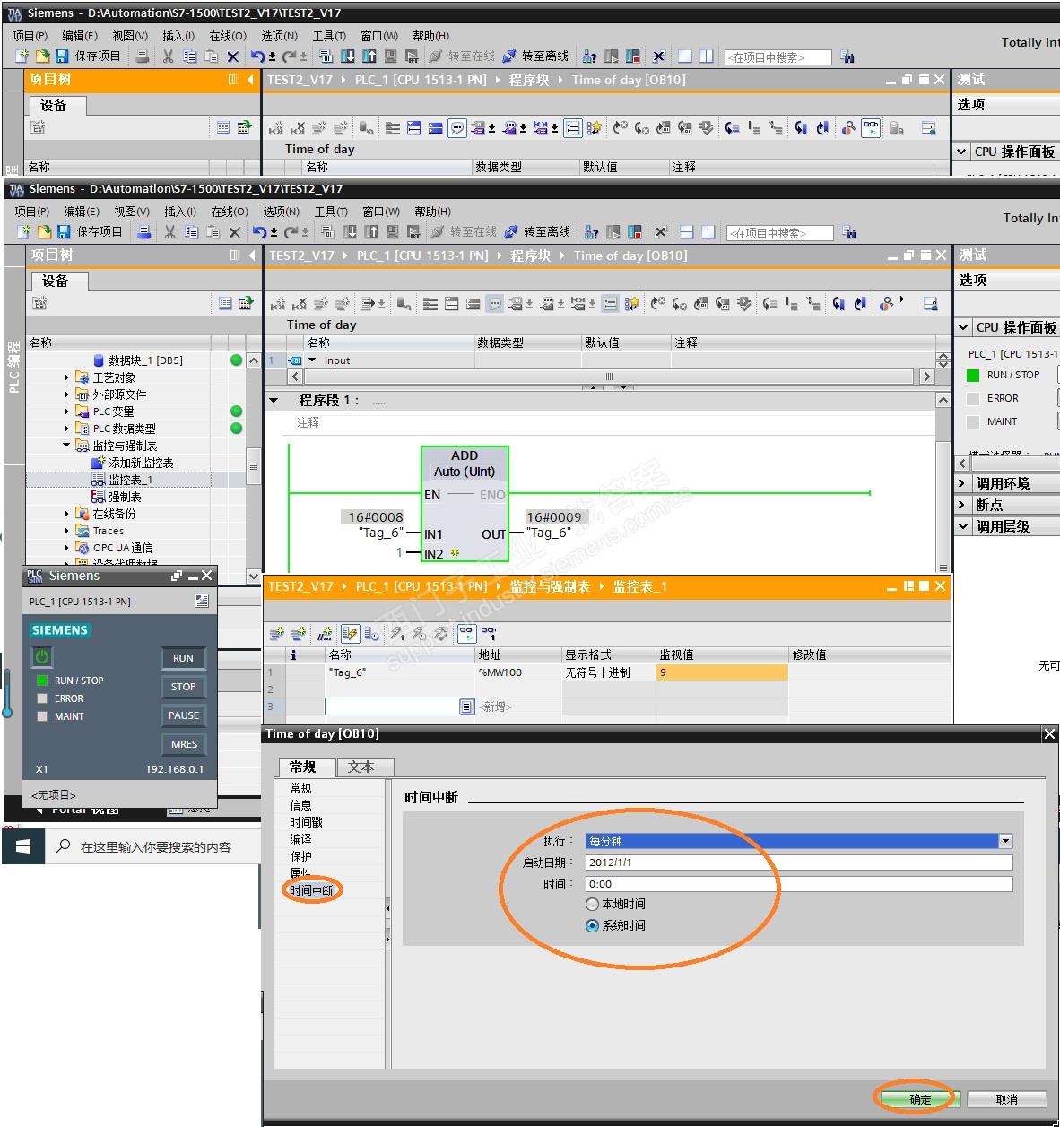Open 在线(O) menu in ADD-block TIA window
Viewport: 1060px width, 1127px height.
[x=229, y=212]
